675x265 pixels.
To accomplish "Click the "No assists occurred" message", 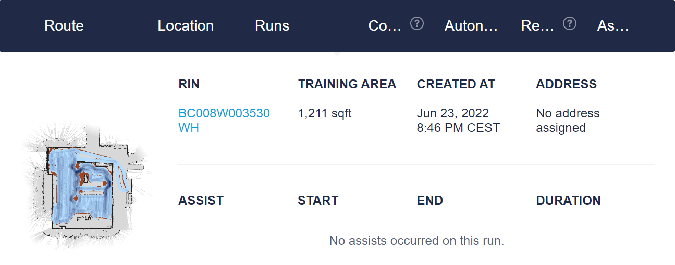I will [416, 241].
